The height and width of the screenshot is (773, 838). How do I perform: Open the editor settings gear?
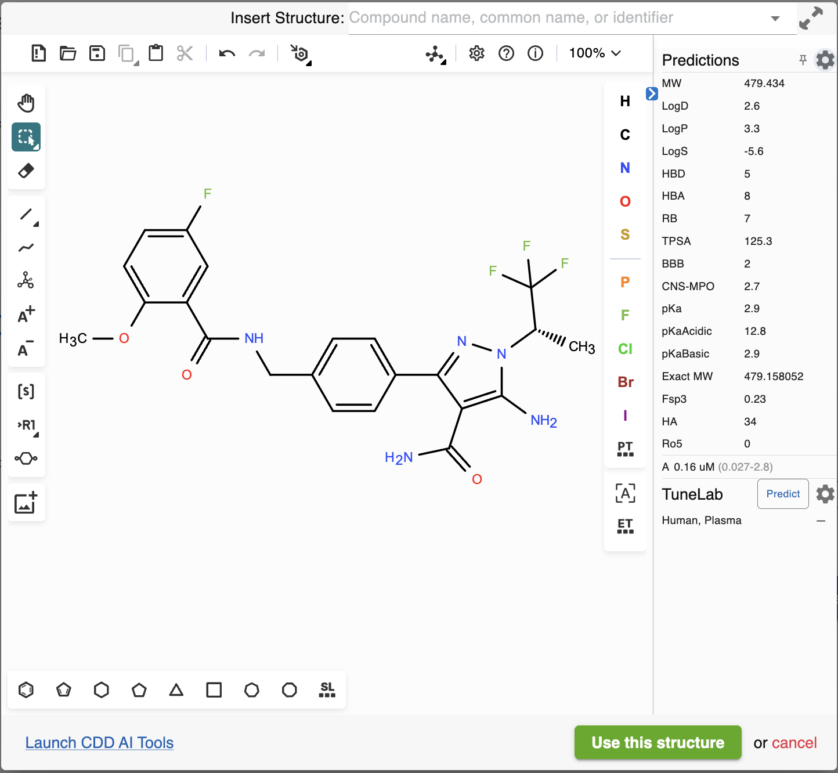476,53
